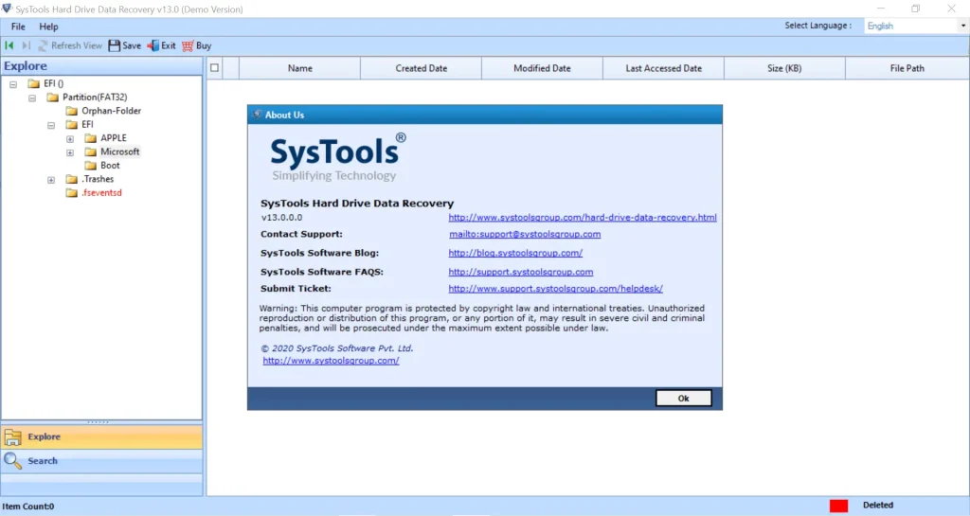This screenshot has width=970, height=516.
Task: Switch to the Search pane tab
Action: pyautogui.click(x=101, y=460)
